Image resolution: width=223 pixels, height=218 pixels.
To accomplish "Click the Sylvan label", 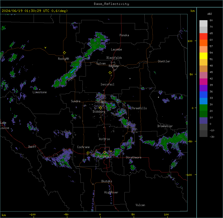I will [x=101, y=63].
